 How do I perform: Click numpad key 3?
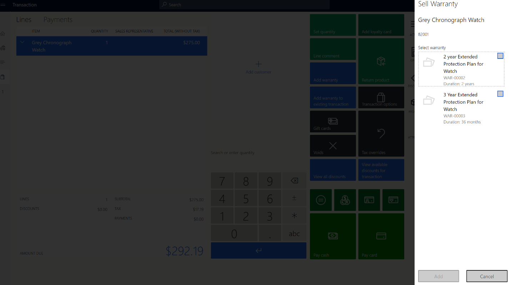click(x=270, y=216)
